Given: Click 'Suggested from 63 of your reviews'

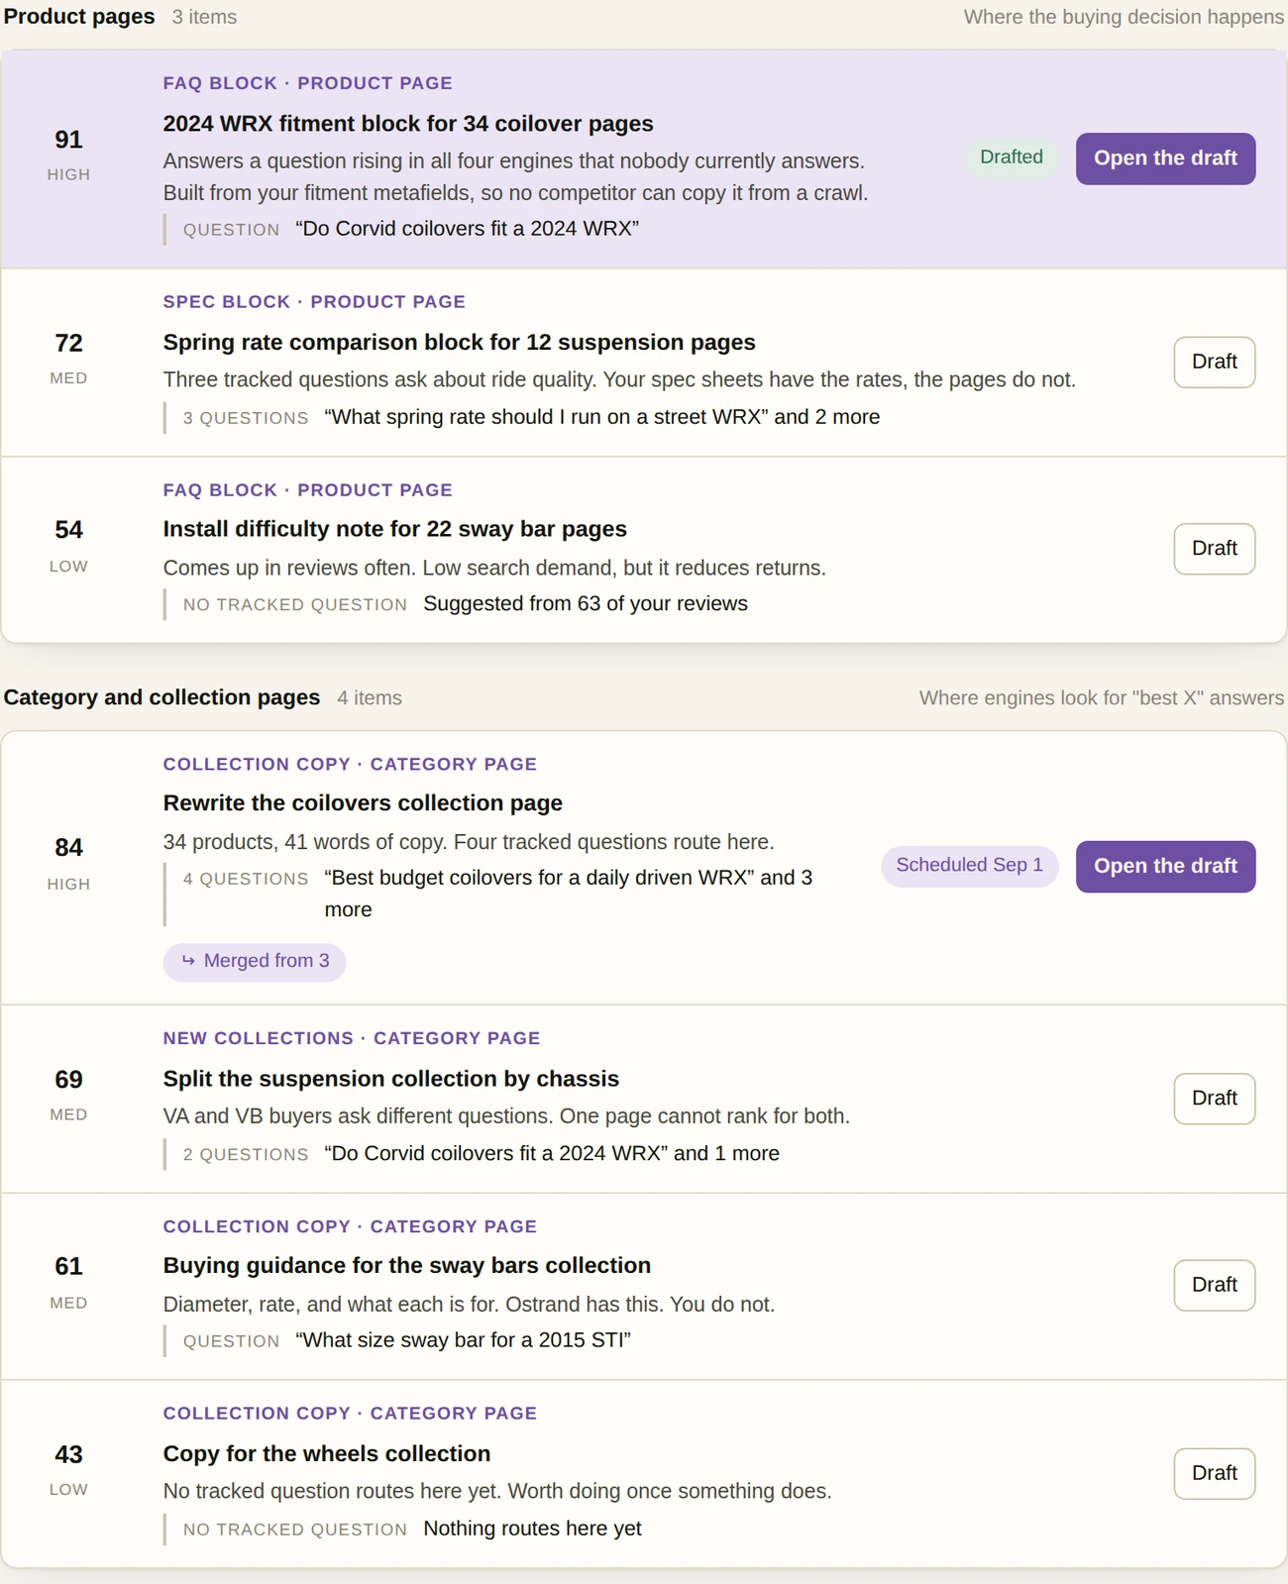Looking at the screenshot, I should (586, 603).
